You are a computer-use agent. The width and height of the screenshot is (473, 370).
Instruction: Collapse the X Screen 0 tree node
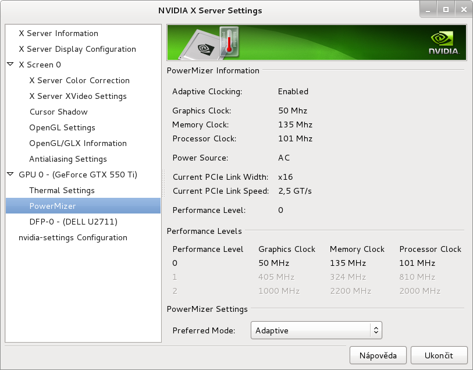[x=10, y=65]
